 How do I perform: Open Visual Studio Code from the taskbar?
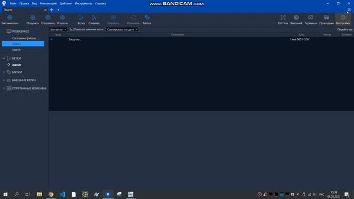coord(63,194)
